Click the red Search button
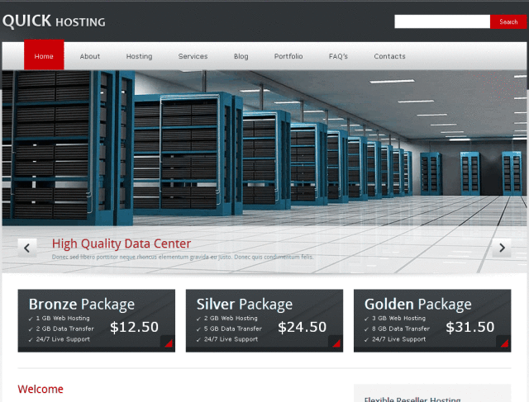This screenshot has height=402, width=529. click(x=508, y=22)
